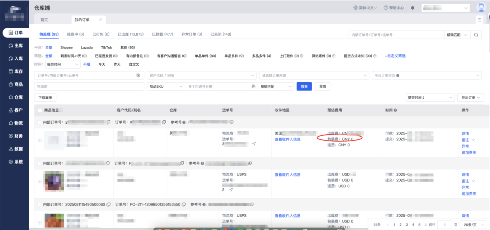
Task: Click the 物流商 input field
Action: pos(89,87)
